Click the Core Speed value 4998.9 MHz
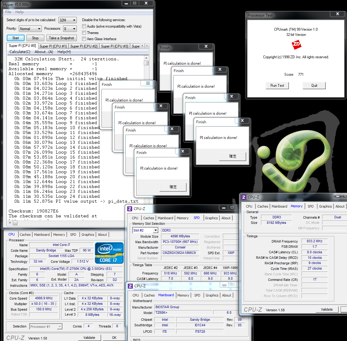347x341 pixels. tap(44, 298)
